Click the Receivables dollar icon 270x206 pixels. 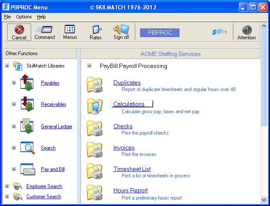(27, 104)
